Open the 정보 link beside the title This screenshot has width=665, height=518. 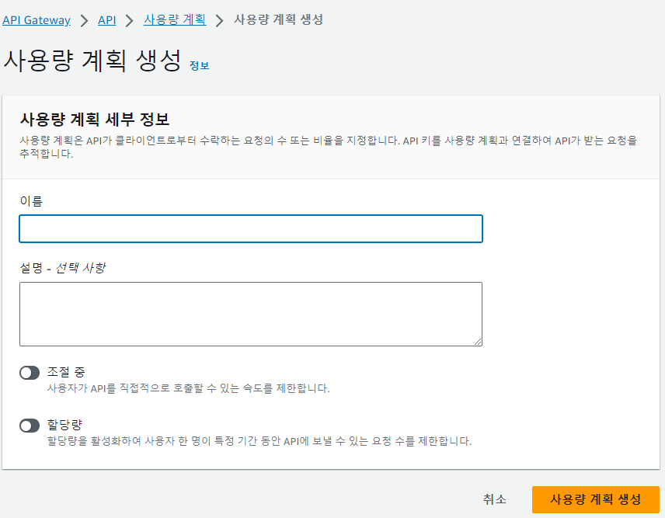[200, 66]
